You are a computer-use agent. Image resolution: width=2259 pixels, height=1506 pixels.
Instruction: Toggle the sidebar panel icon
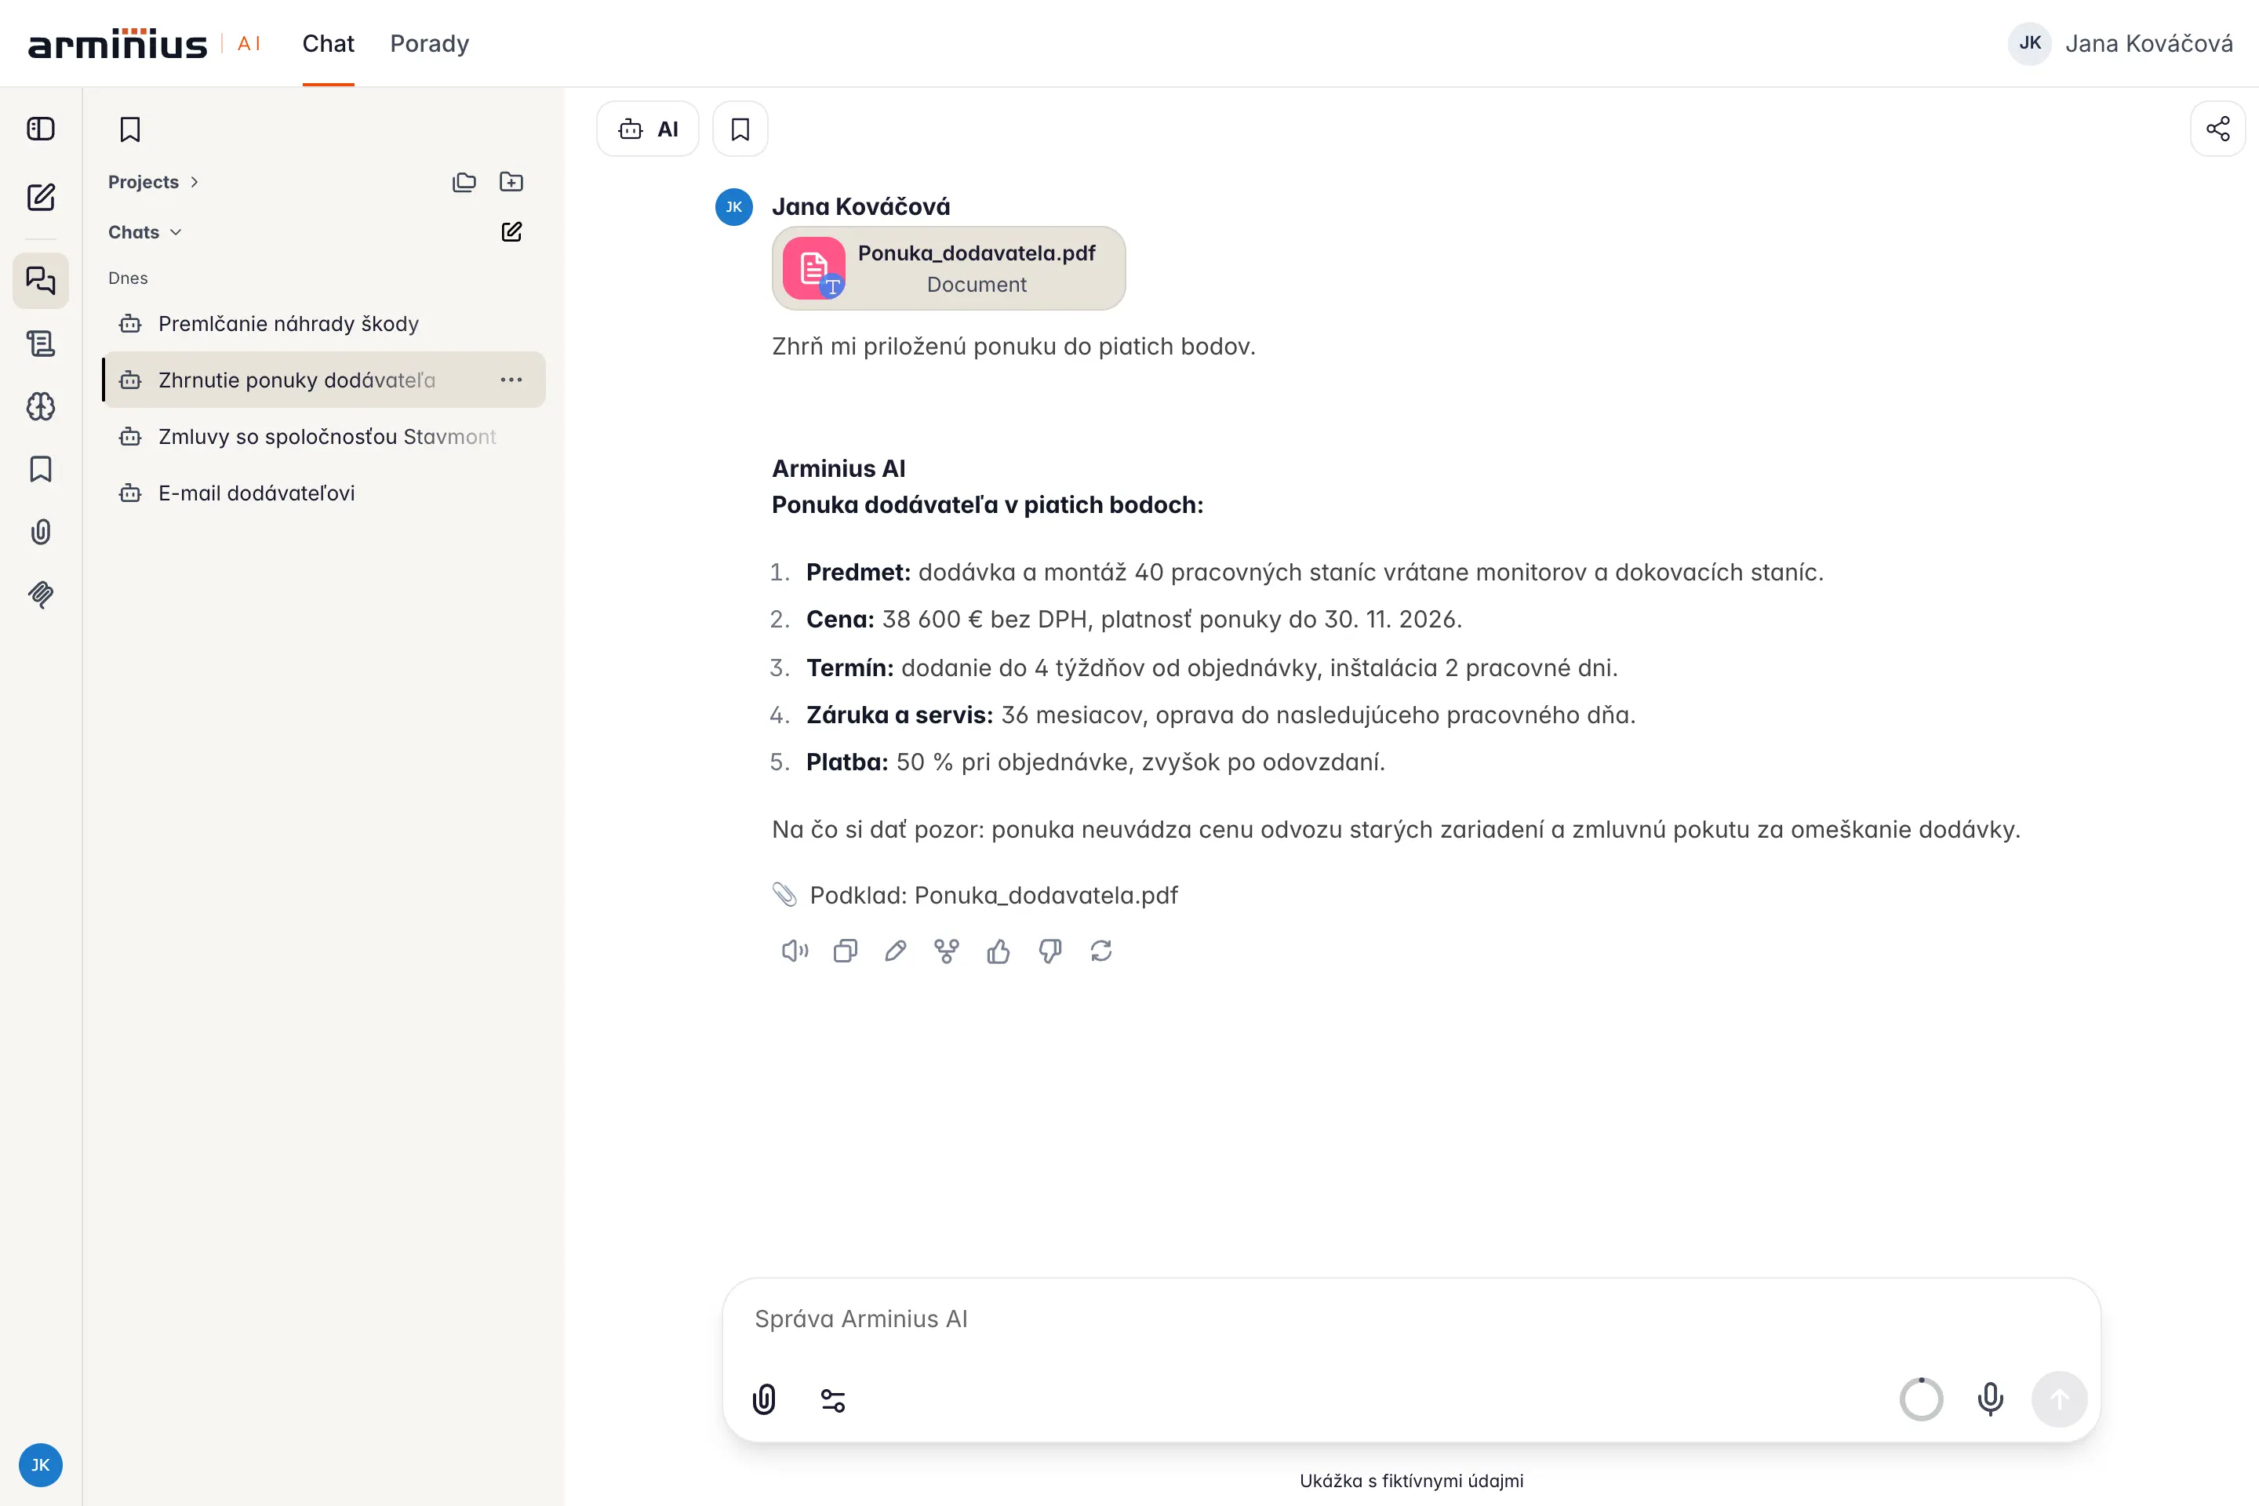tap(40, 129)
